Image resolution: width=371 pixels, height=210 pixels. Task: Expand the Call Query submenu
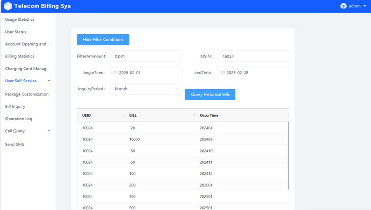49,131
